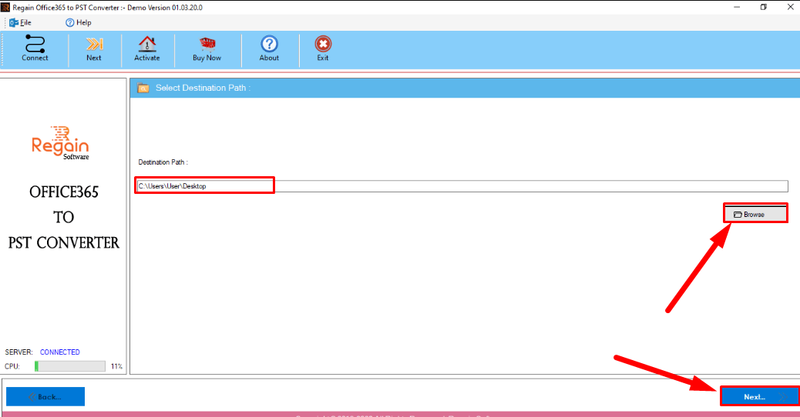The width and height of the screenshot is (800, 417).
Task: Close the Regain converter window
Action: [790, 7]
